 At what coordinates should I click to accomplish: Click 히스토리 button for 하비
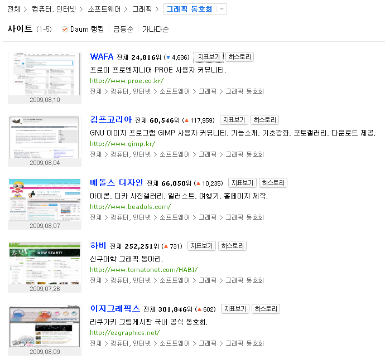(x=233, y=246)
